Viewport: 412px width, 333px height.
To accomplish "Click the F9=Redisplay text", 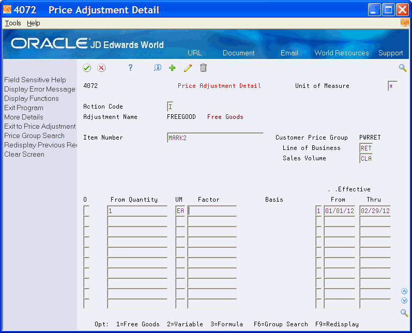I will (337, 324).
